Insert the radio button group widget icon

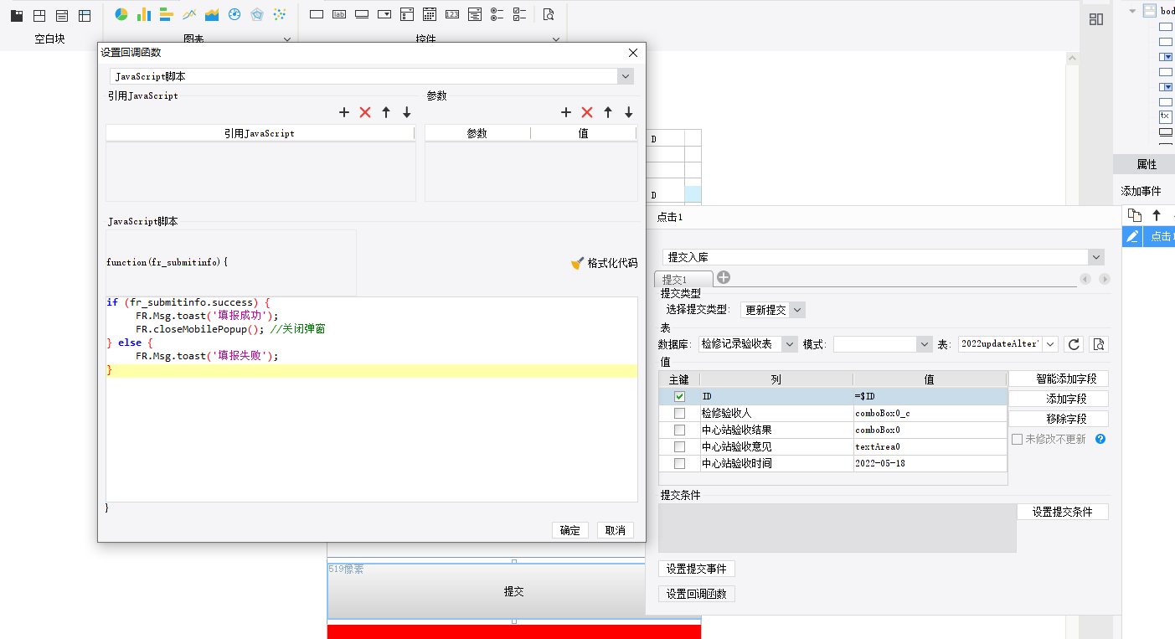tap(497, 14)
